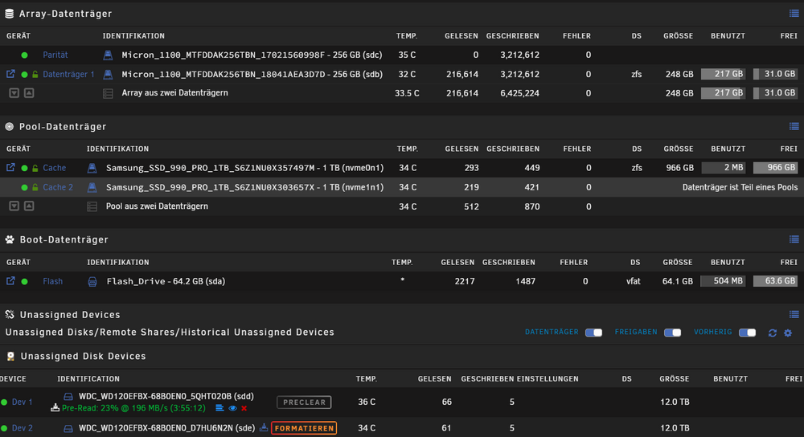Spin down array disks with the down arrow

coord(14,92)
